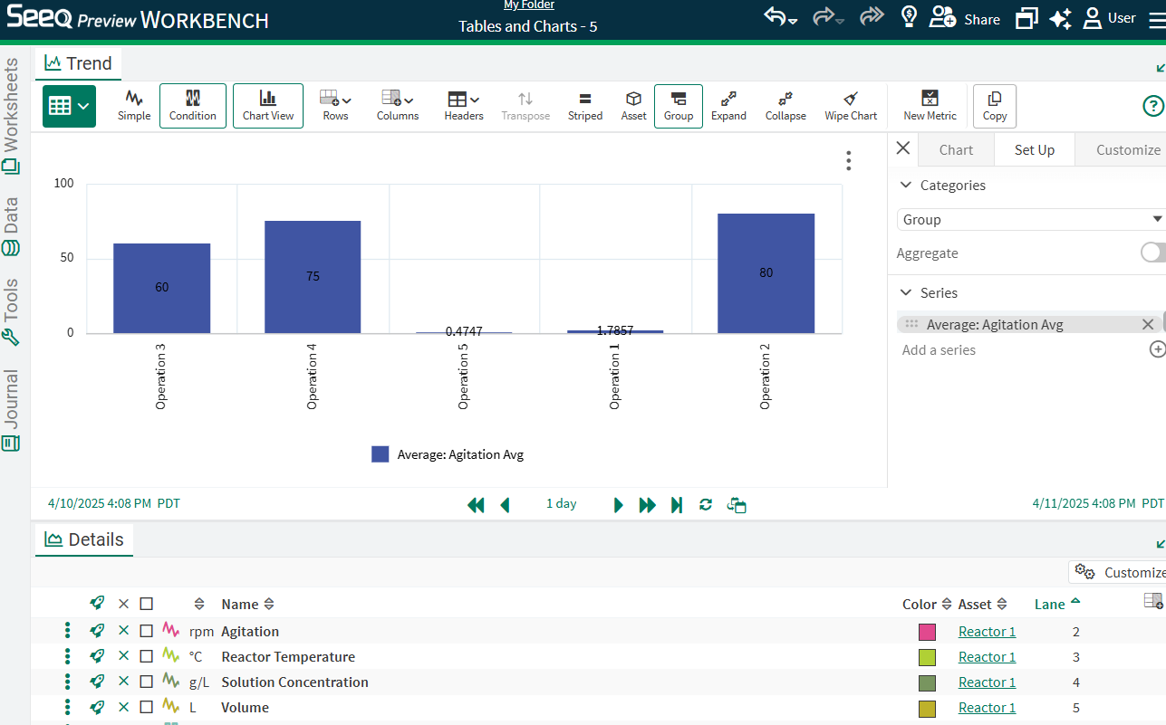Select the Striped table formatting icon
1166x725 pixels.
click(x=584, y=99)
